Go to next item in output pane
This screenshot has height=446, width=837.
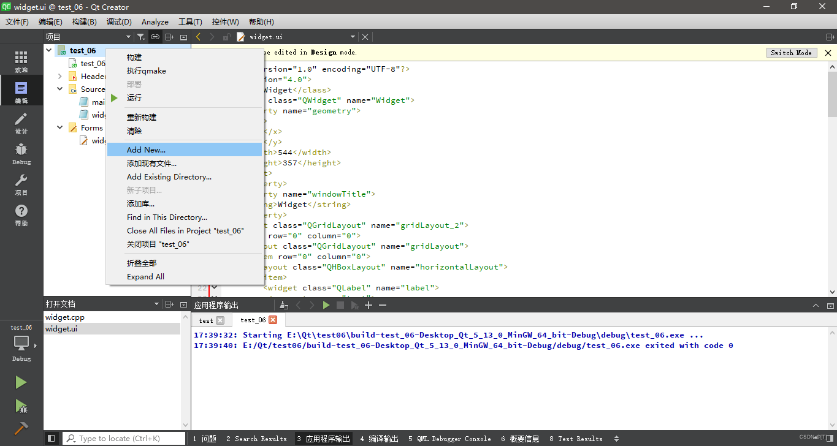click(312, 304)
